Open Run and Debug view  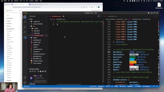pyautogui.click(x=25, y=27)
